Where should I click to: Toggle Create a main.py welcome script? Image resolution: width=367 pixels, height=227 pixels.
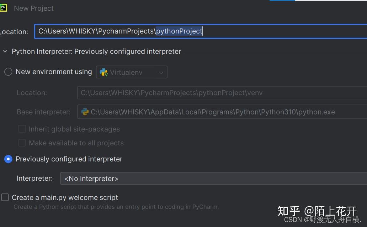5,197
